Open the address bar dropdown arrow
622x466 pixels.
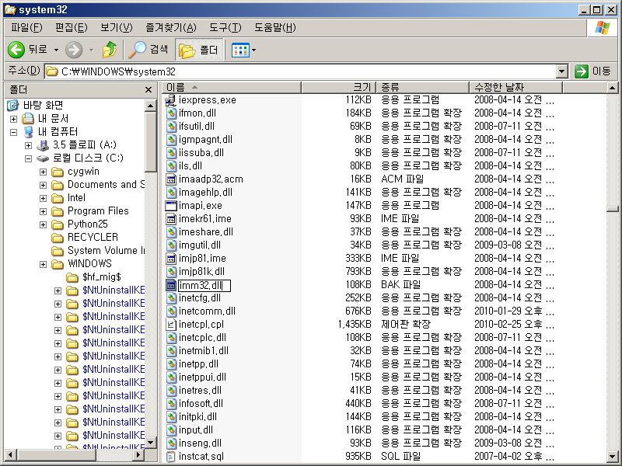pyautogui.click(x=562, y=71)
